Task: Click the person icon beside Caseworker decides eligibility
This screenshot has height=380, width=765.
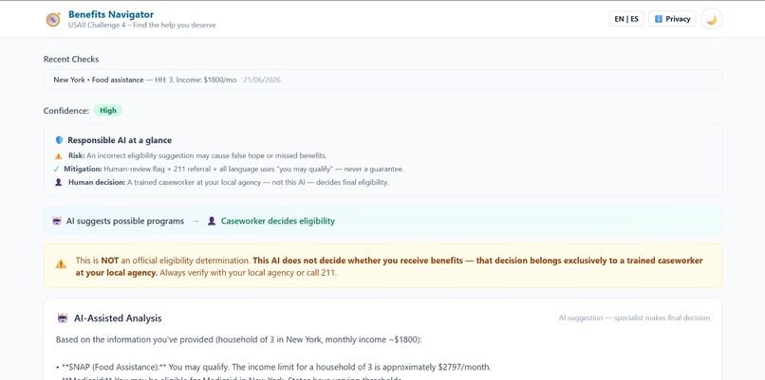Action: pyautogui.click(x=212, y=221)
